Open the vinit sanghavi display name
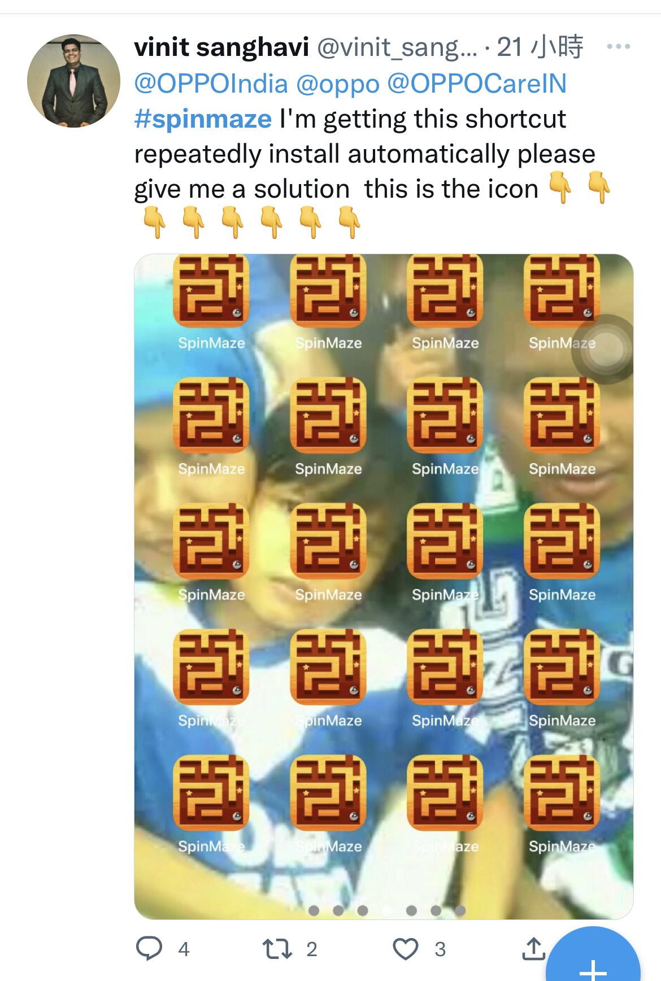 [x=221, y=47]
